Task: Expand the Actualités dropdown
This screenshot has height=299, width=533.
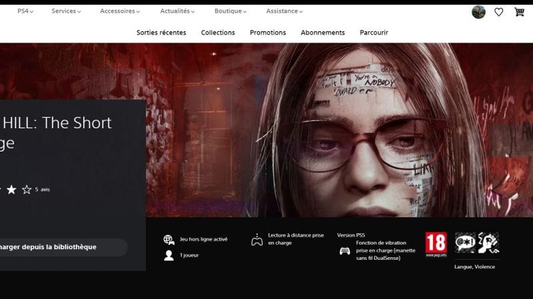Action: tap(177, 11)
